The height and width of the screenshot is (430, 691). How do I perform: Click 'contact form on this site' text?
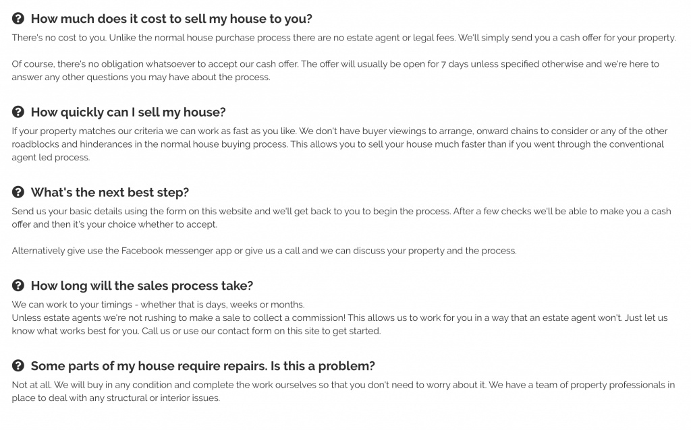(273, 331)
